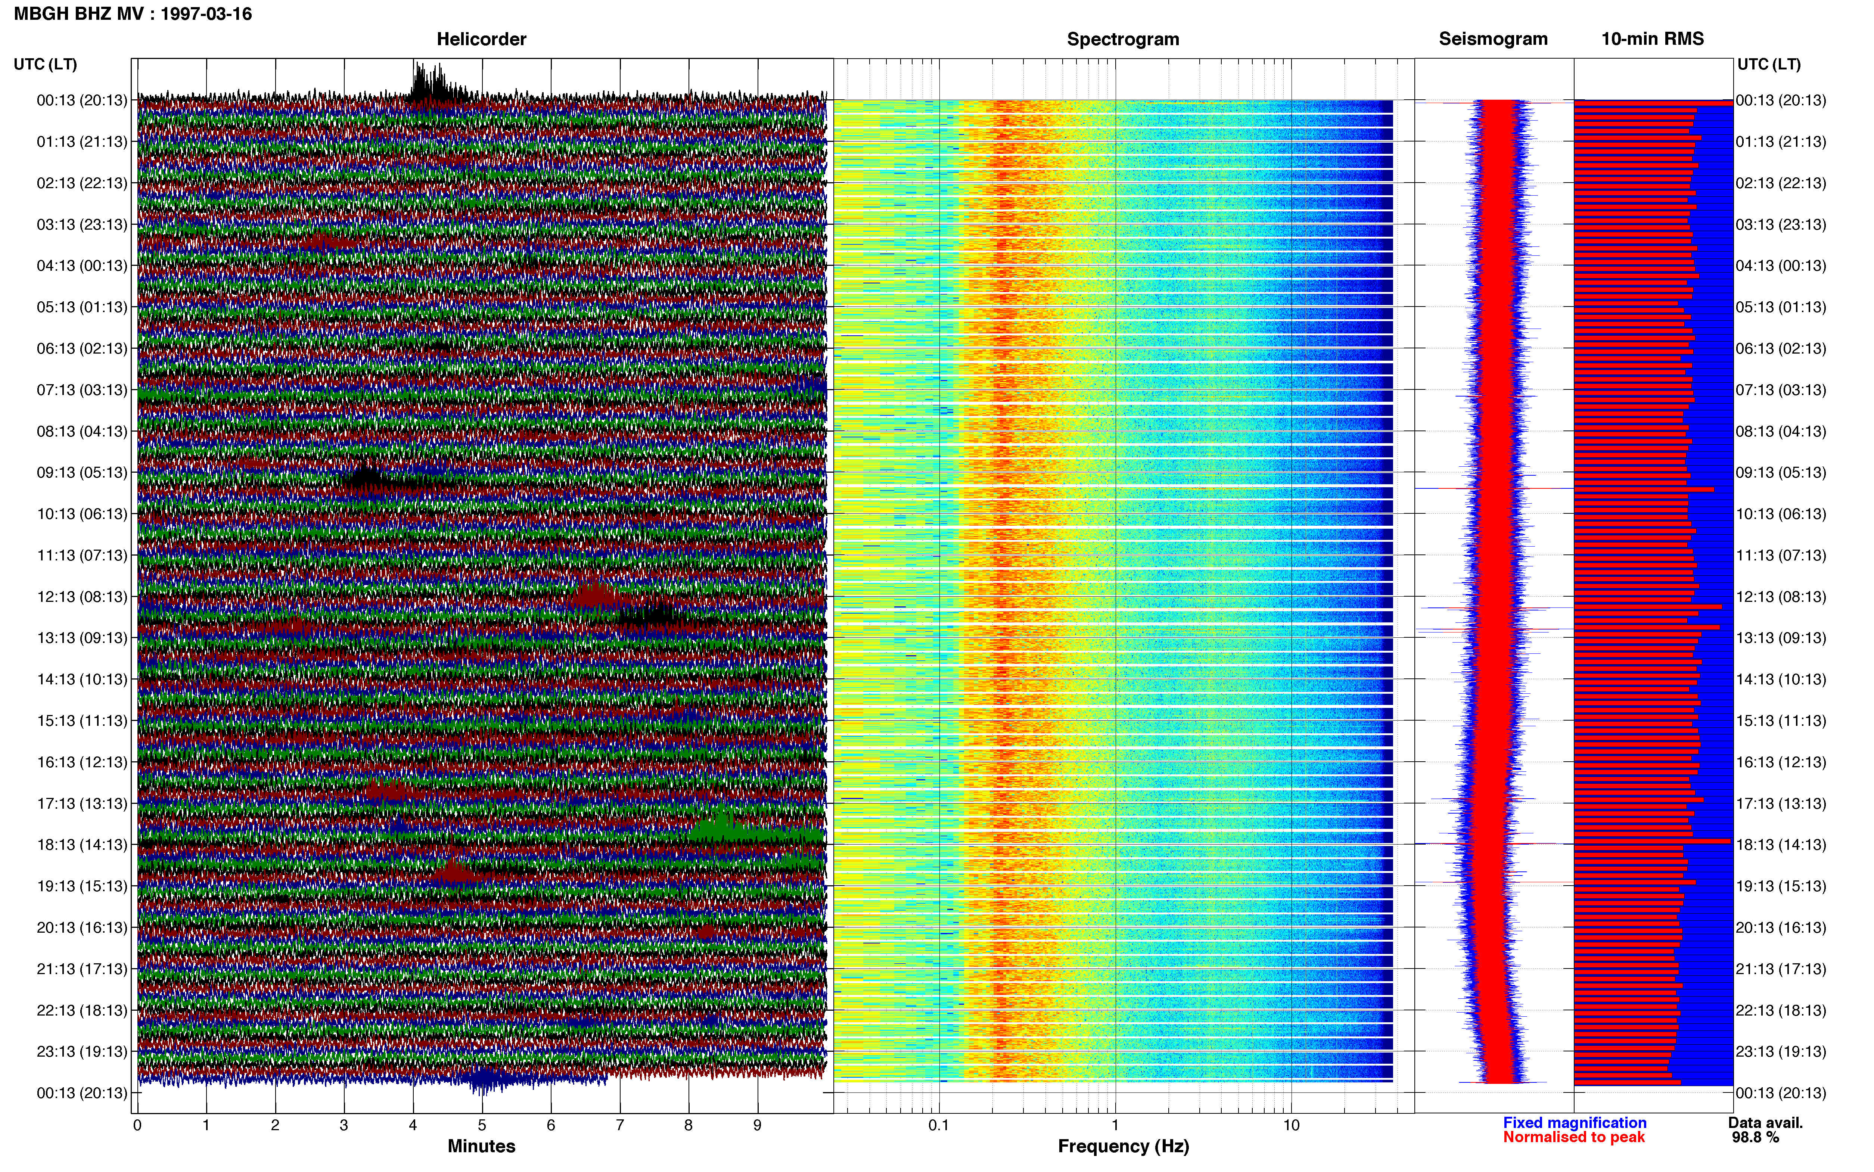Screen dimensions: 1874x1172
Task: Click the right '21:13 (17:13)' time label
Action: (x=1781, y=969)
